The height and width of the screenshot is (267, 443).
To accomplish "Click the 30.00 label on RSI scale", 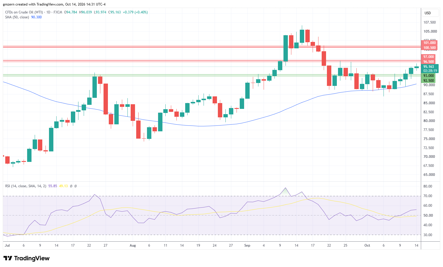I will (428, 235).
